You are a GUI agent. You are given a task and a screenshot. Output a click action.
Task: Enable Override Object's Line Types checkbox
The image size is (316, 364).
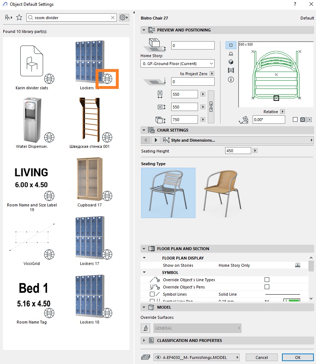(267, 280)
